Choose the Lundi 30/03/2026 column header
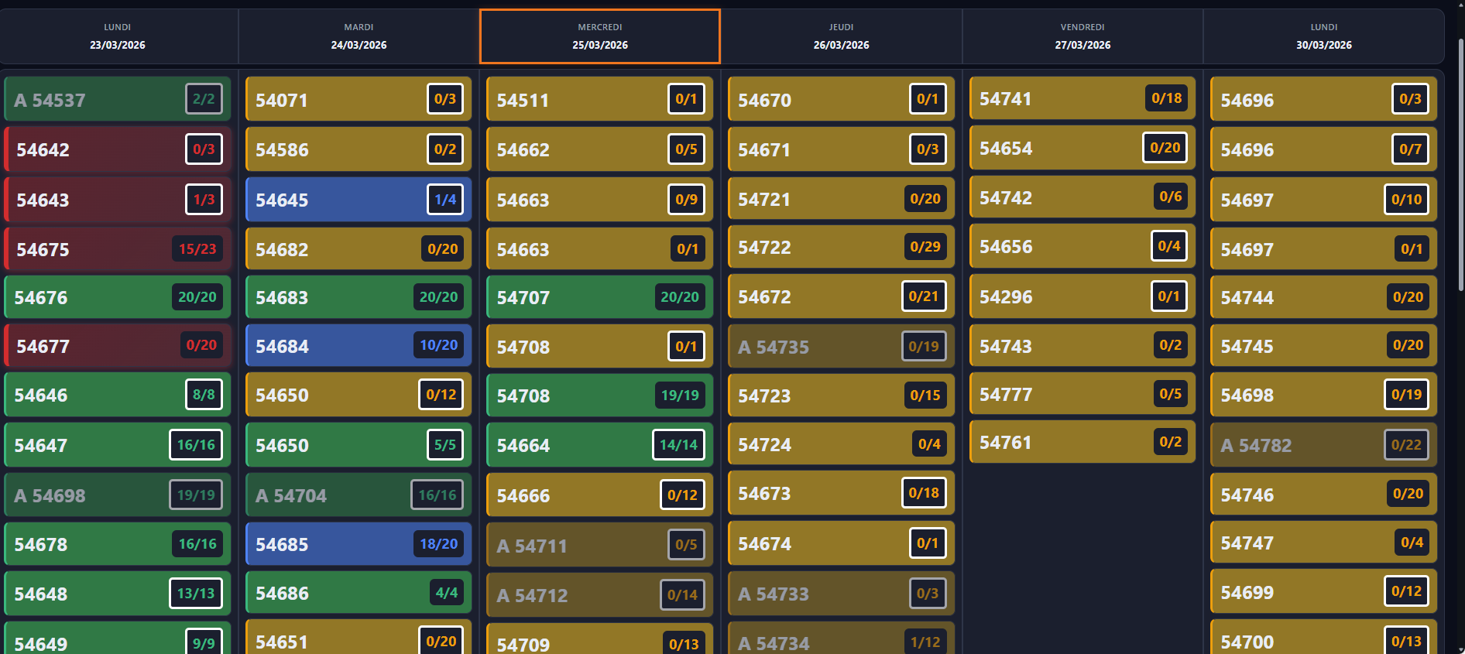This screenshot has width=1465, height=654. [x=1323, y=36]
